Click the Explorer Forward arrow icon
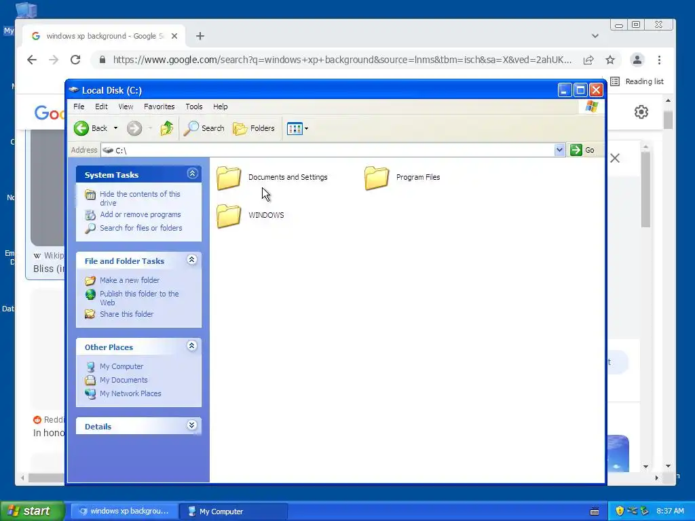The width and height of the screenshot is (695, 521). (134, 128)
